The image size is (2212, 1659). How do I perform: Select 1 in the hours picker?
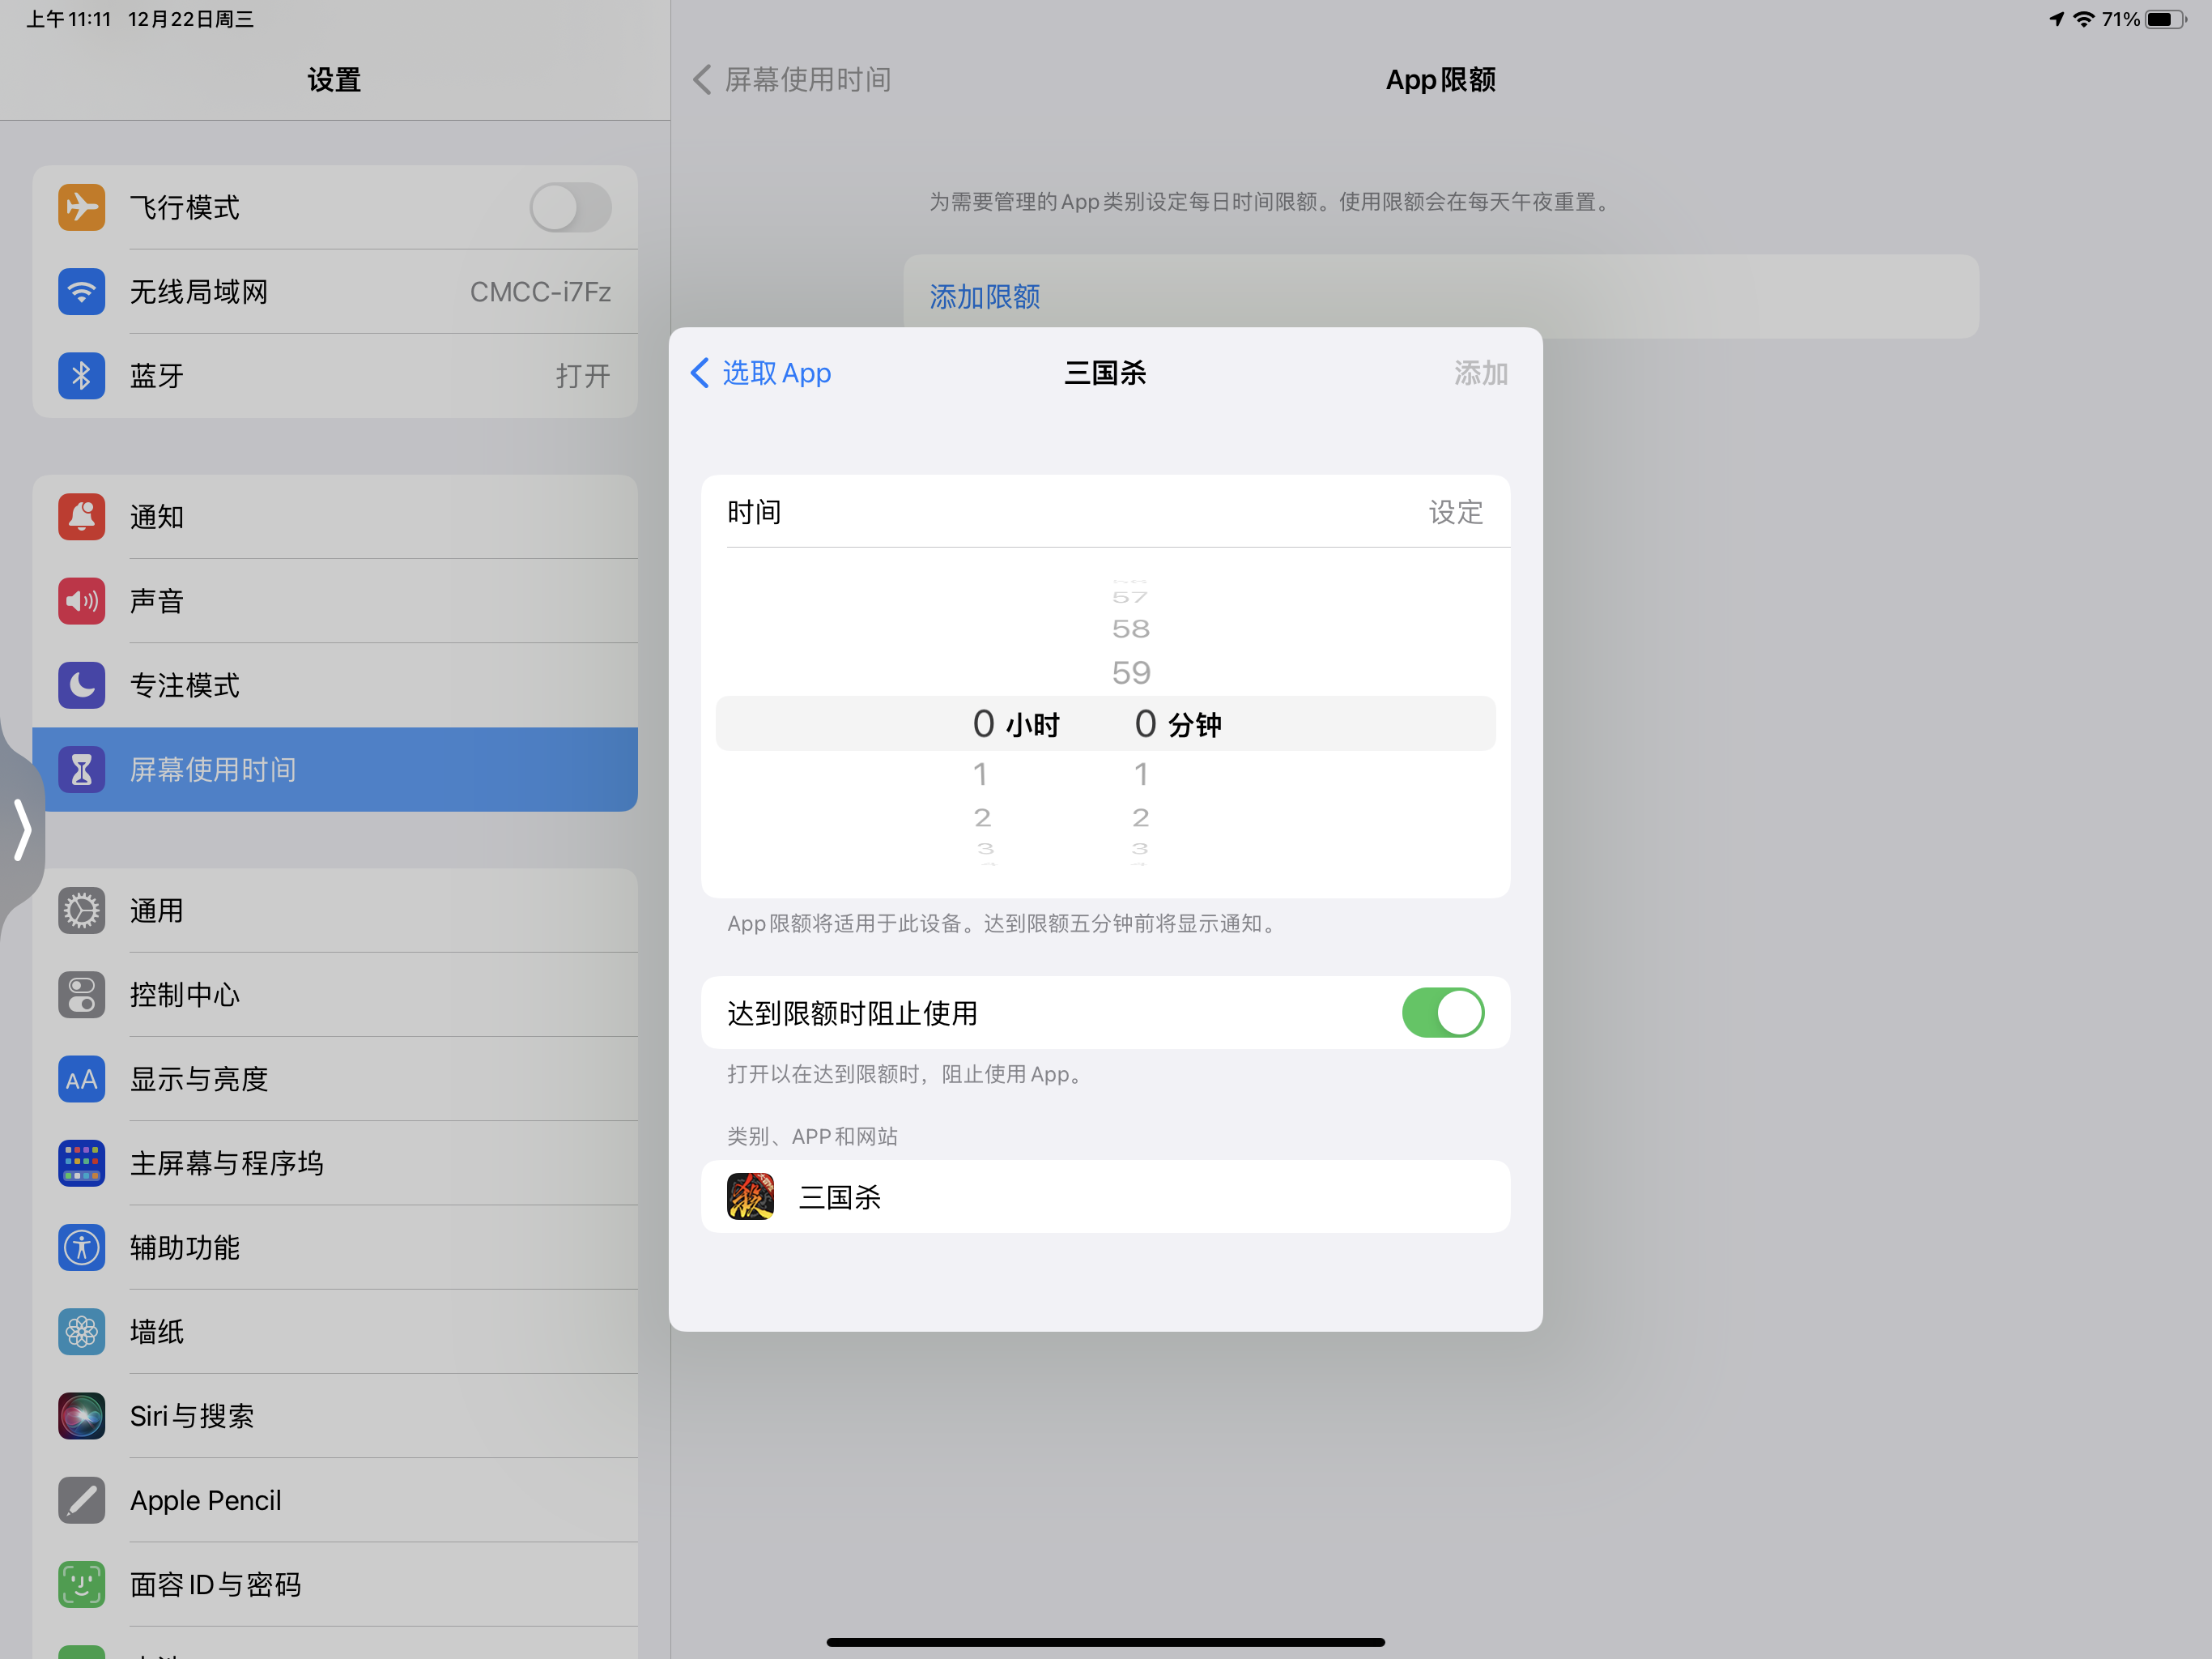981,774
